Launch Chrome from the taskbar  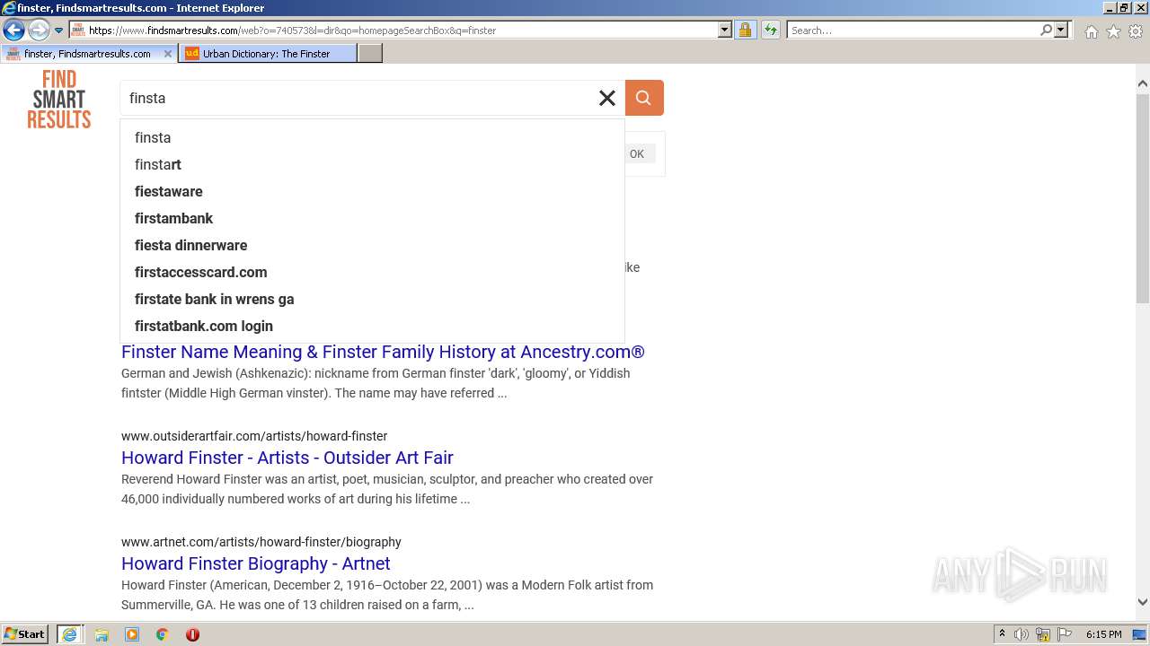(163, 634)
